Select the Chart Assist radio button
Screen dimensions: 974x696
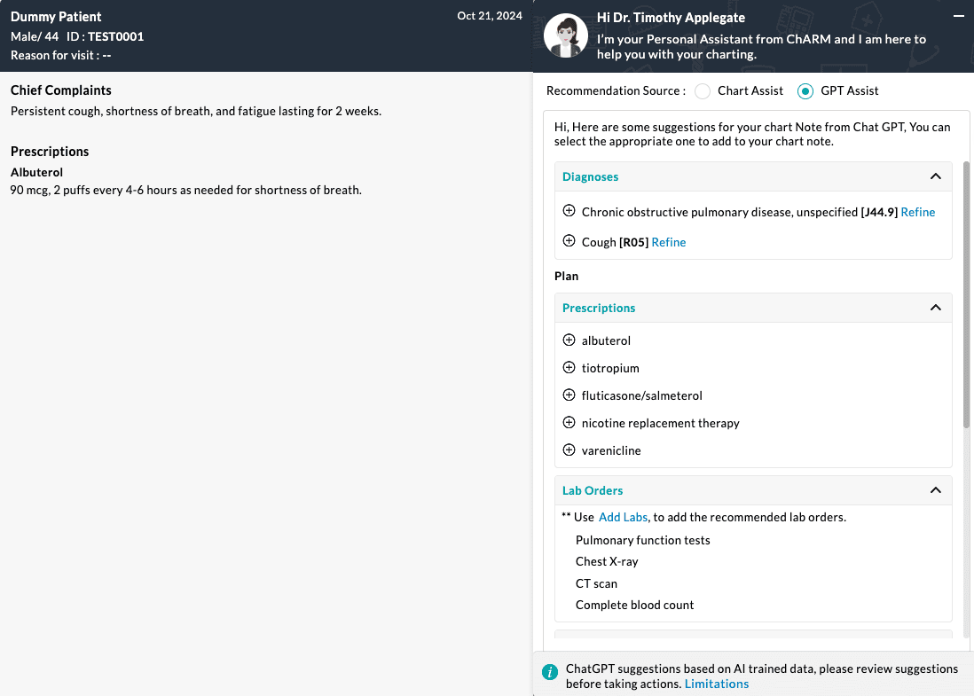[x=703, y=90]
